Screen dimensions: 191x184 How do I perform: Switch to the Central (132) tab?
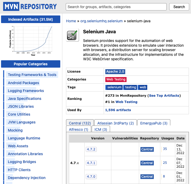pyautogui.click(x=80, y=123)
